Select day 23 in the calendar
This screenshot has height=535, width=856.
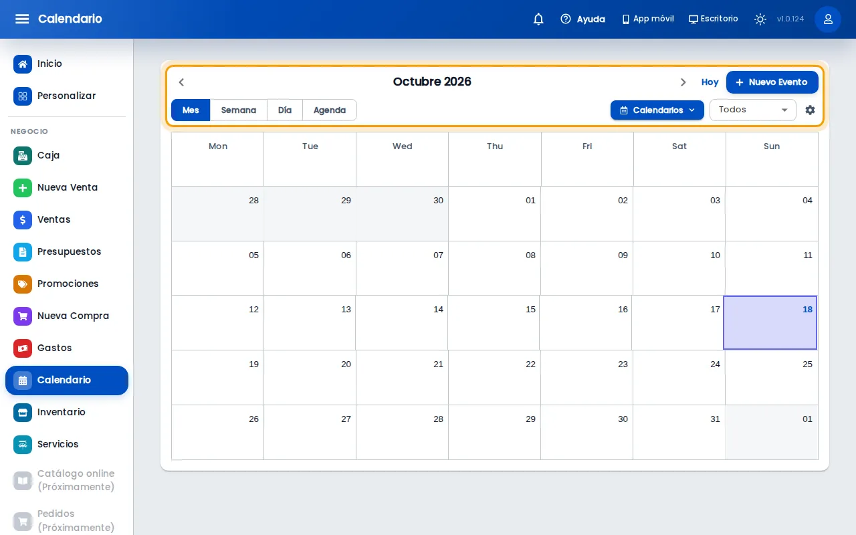[x=587, y=378]
